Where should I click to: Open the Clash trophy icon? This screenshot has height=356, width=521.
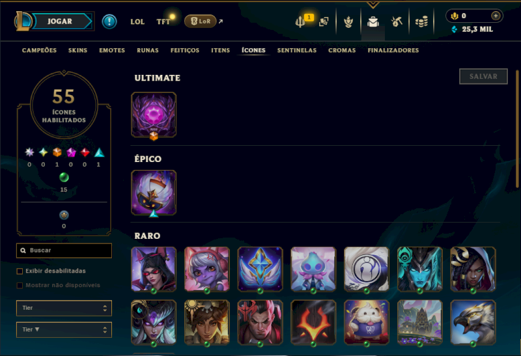pos(348,22)
